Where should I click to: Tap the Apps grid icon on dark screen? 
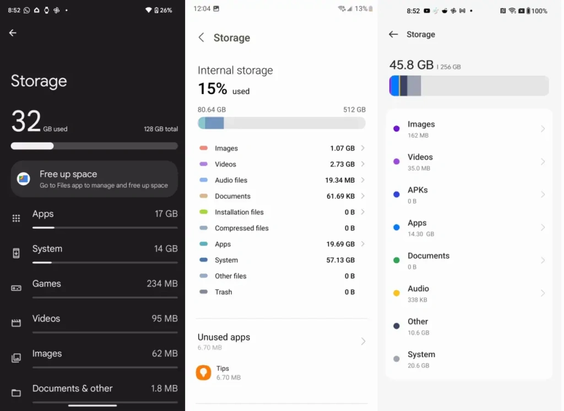pyautogui.click(x=16, y=218)
